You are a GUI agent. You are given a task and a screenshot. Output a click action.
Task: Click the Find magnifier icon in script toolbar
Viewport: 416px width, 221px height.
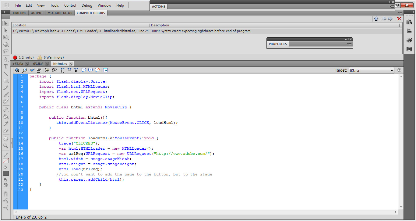click(x=24, y=70)
